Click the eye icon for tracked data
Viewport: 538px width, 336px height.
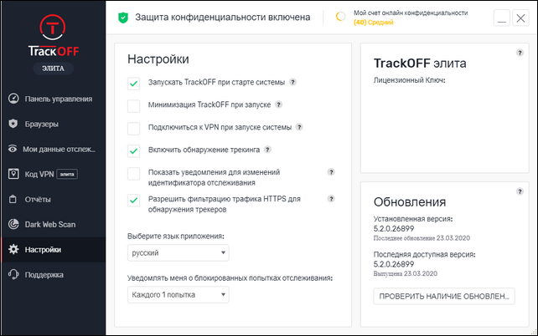(x=13, y=149)
